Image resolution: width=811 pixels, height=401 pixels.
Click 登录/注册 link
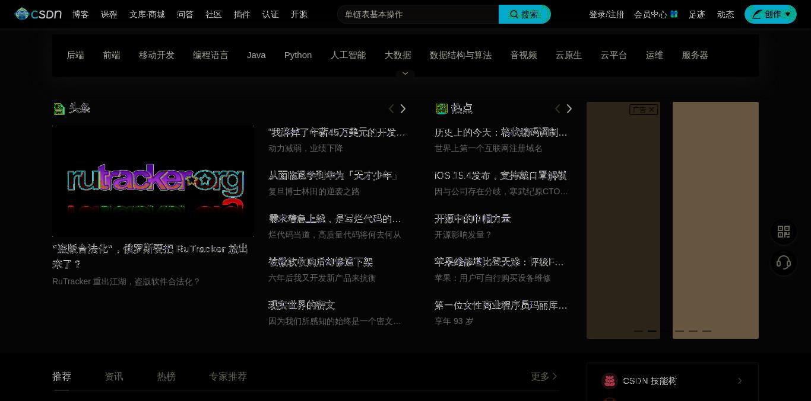pos(606,14)
